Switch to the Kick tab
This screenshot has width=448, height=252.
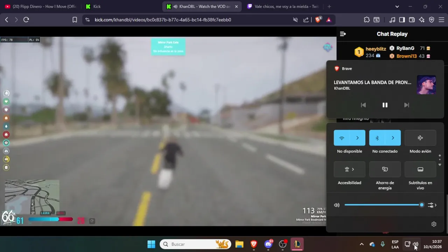tap(121, 6)
